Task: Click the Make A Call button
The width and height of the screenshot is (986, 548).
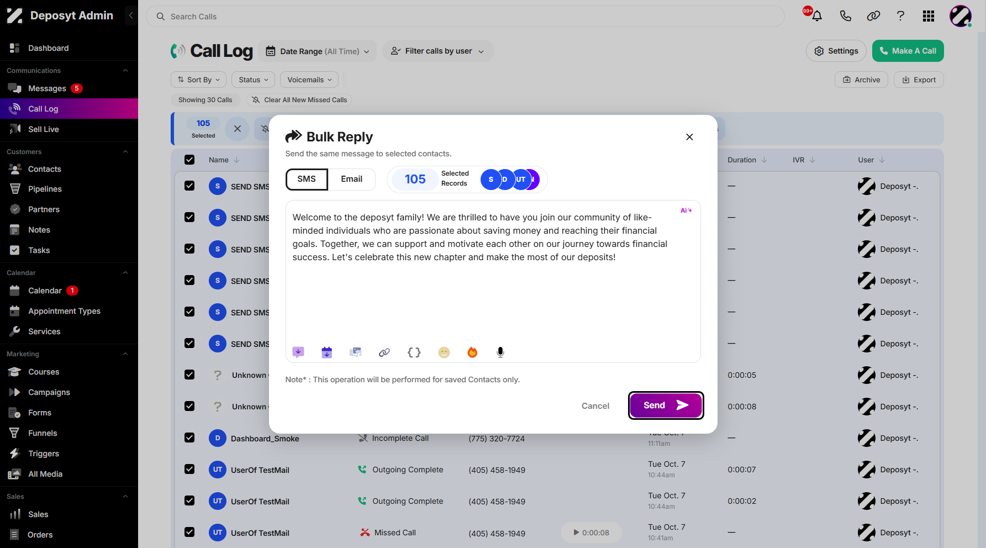Action: [908, 51]
